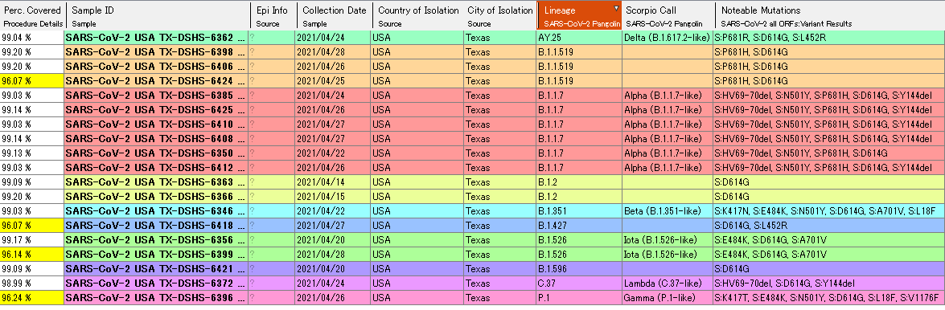Click the Scorpio Call column header
The width and height of the screenshot is (945, 310).
[x=668, y=15]
